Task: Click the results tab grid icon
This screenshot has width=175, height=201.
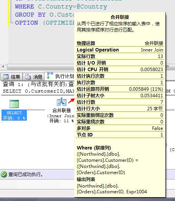Action: coord(6,76)
